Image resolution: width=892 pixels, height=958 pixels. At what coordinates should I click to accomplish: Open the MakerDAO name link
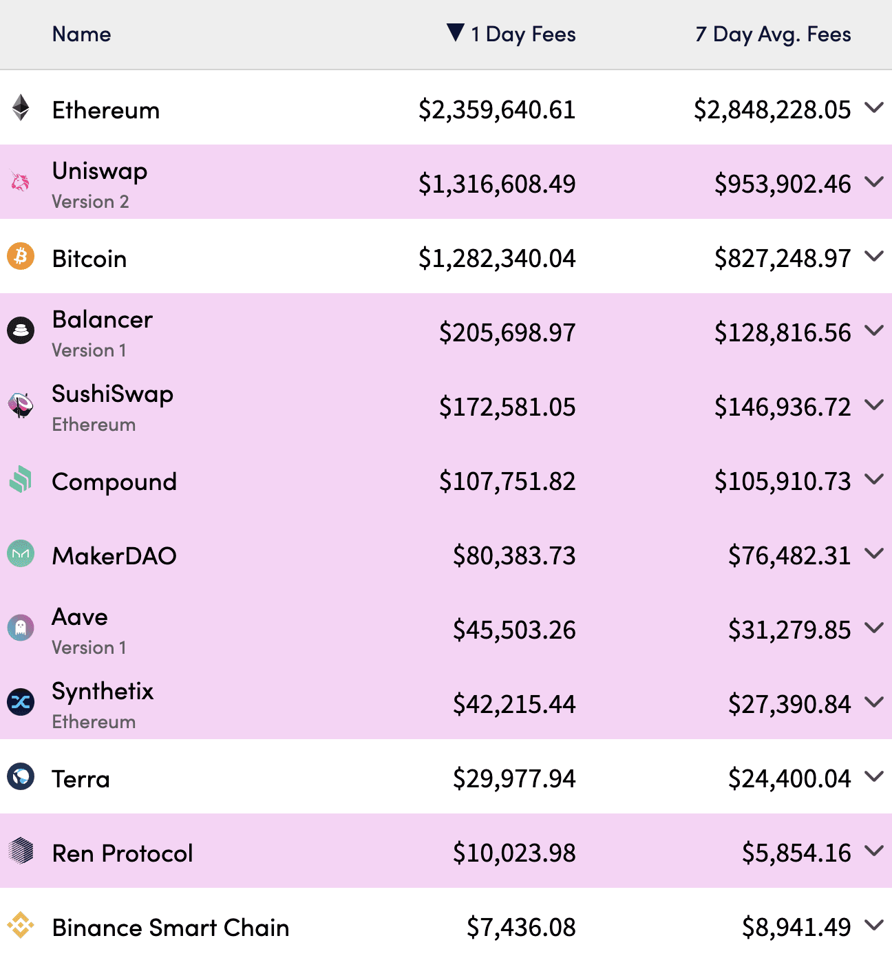point(114,555)
